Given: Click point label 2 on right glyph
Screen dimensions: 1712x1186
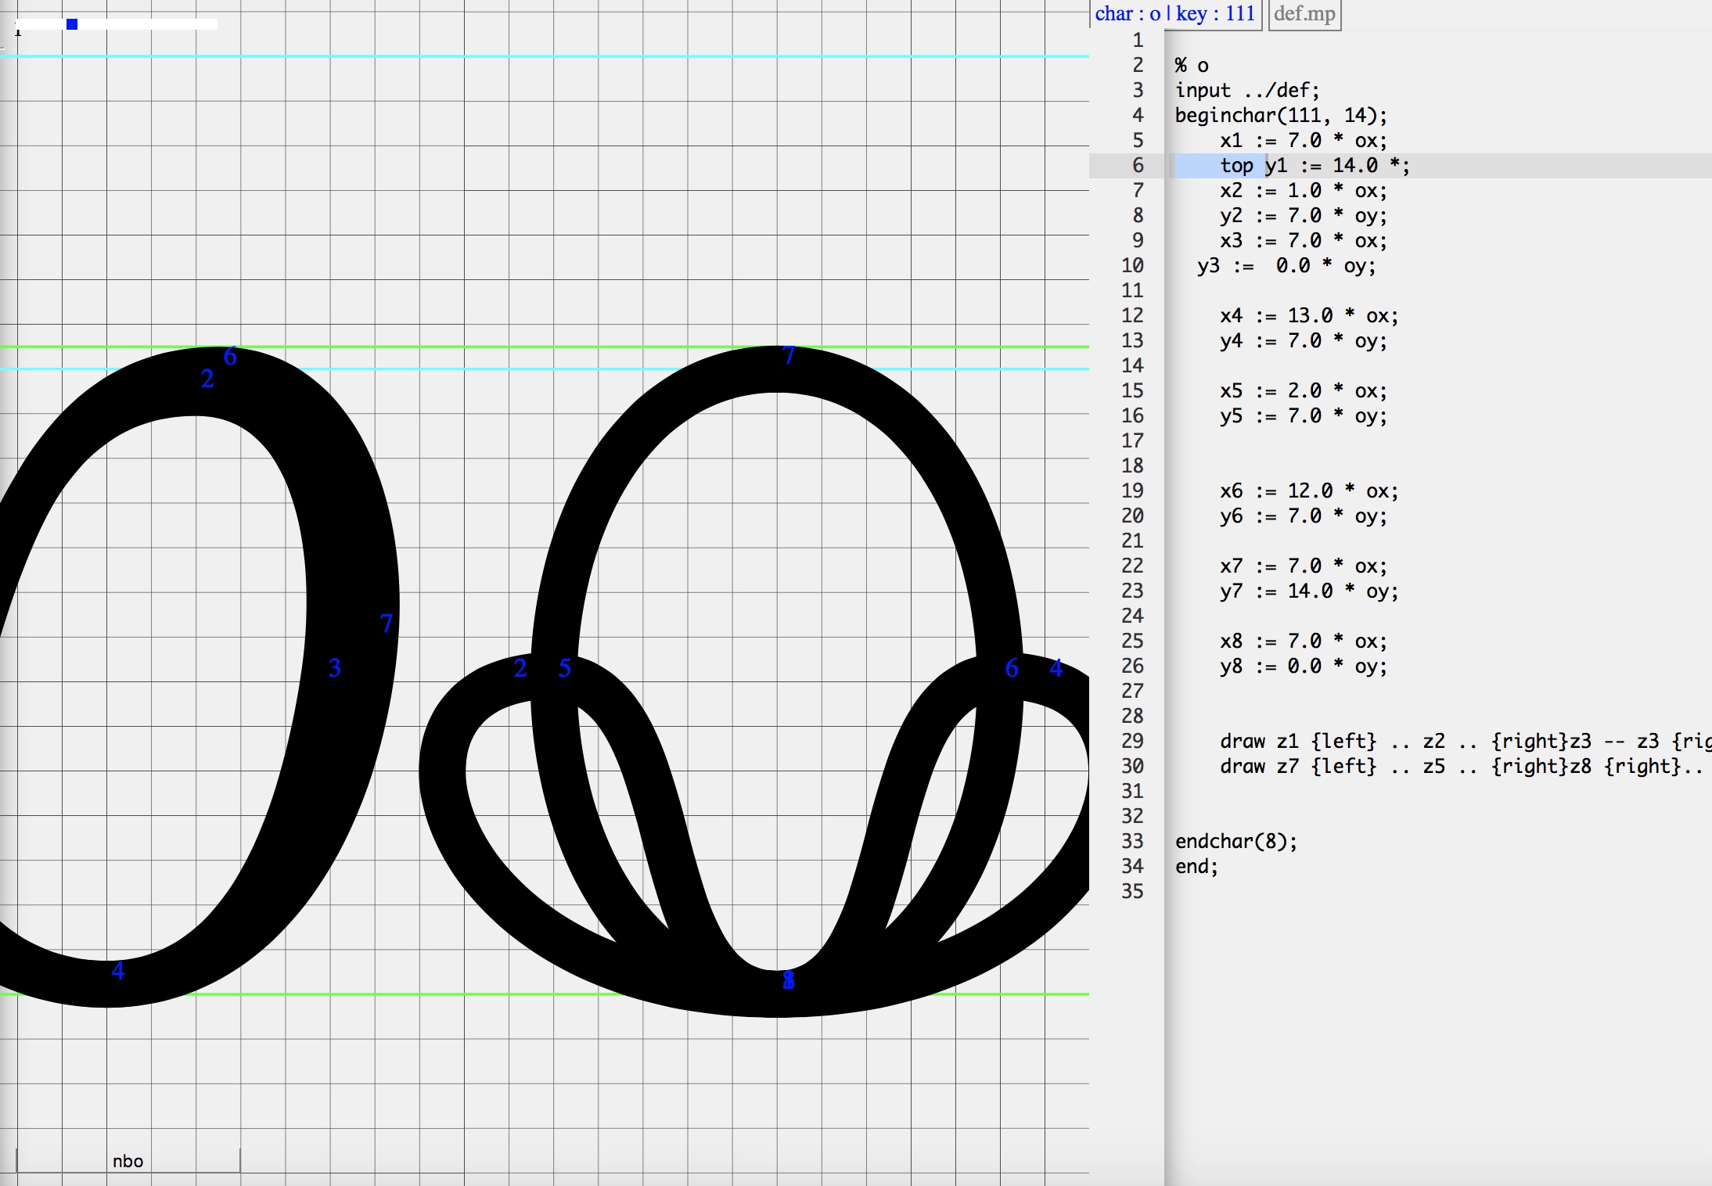Looking at the screenshot, I should (x=520, y=668).
